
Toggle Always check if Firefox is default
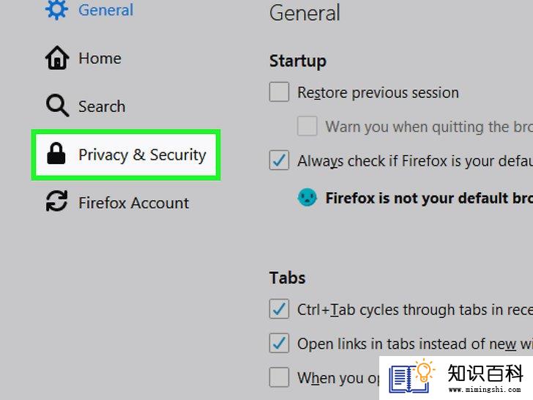tap(279, 160)
